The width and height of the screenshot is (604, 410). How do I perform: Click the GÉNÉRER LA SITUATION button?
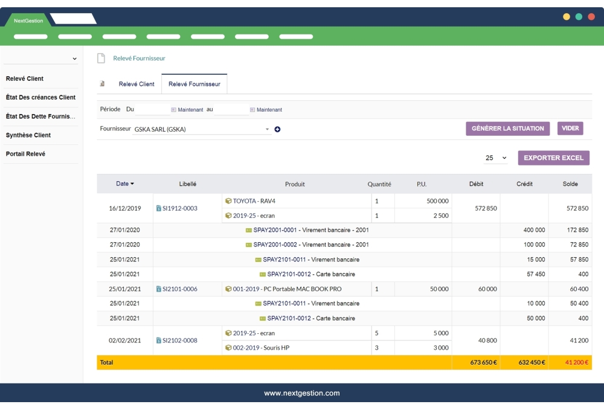509,128
